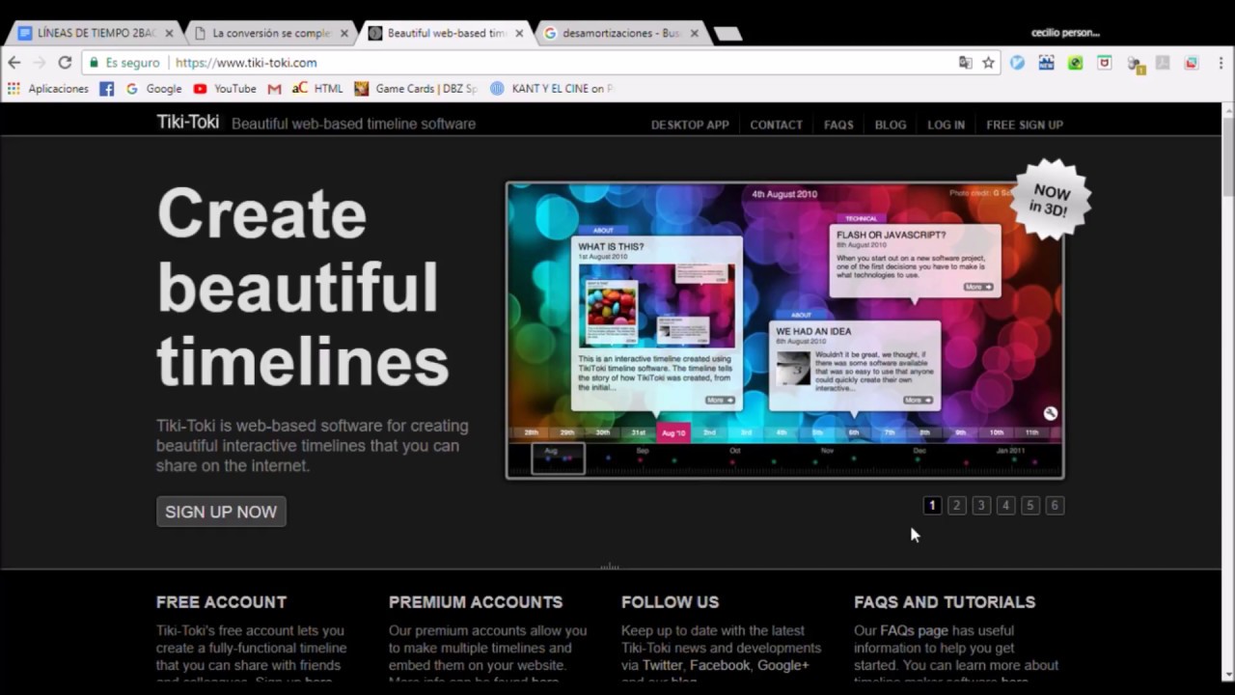Show slide 5 of the showcase
Viewport: 1235px width, 695px height.
click(x=1030, y=505)
